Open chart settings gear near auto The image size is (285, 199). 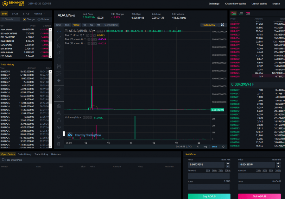[223, 146]
